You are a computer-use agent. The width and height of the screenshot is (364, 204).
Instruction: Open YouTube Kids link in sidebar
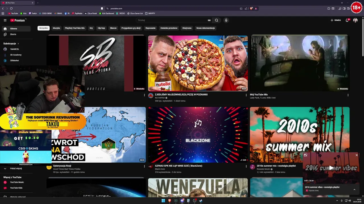coord(16,188)
